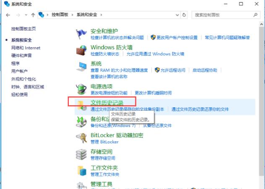Screen dimensions: 265x189
Task: Open the recent locations dropdown arrow
Action: [26, 15]
